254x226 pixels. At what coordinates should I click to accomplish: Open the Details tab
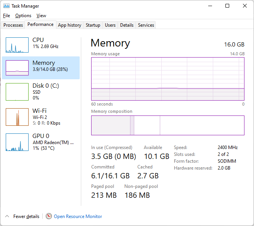[x=127, y=25]
